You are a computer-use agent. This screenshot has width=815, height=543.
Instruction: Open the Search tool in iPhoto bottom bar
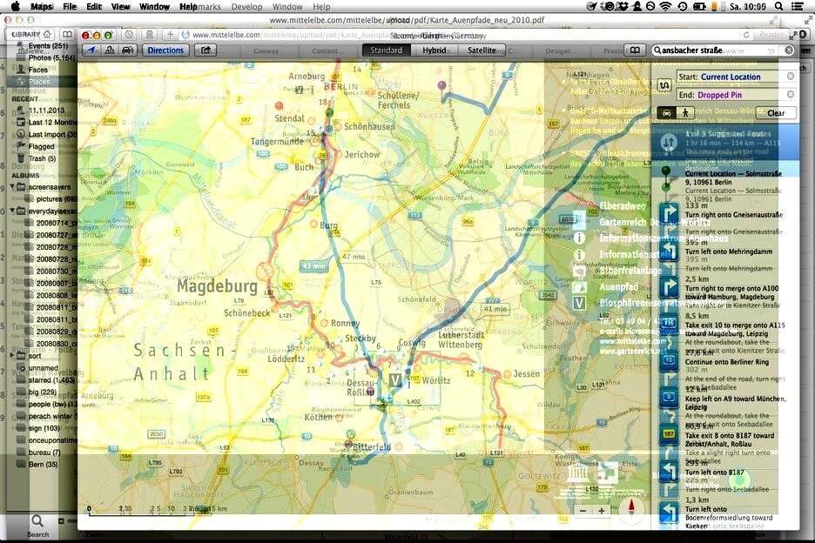(37, 526)
